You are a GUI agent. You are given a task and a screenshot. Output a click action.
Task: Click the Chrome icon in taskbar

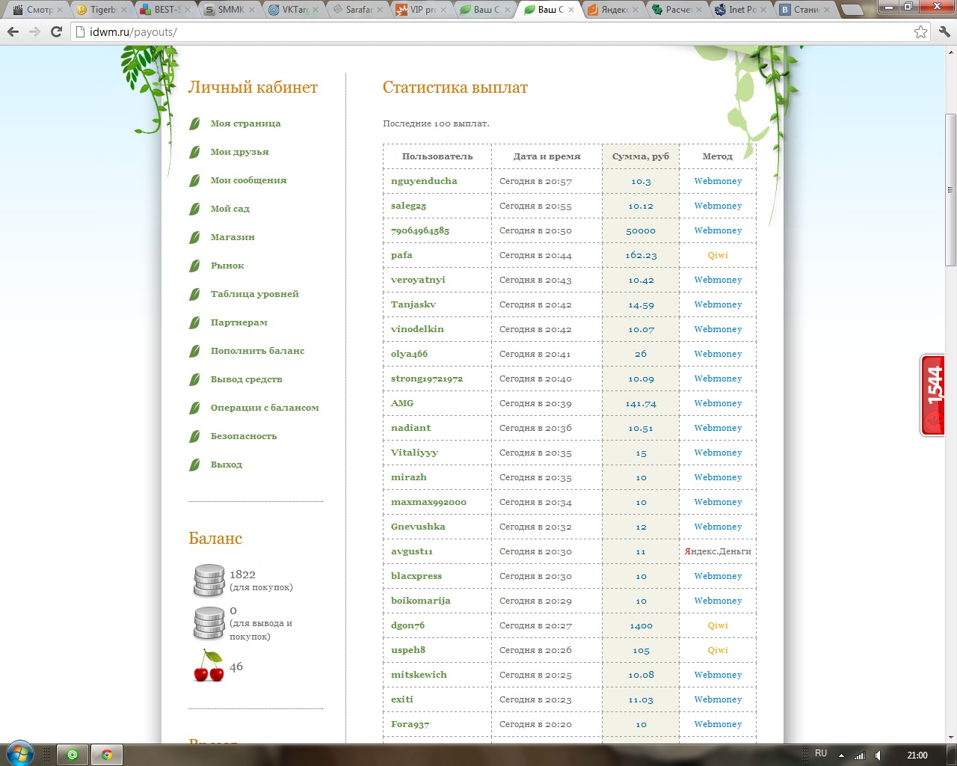click(x=106, y=755)
